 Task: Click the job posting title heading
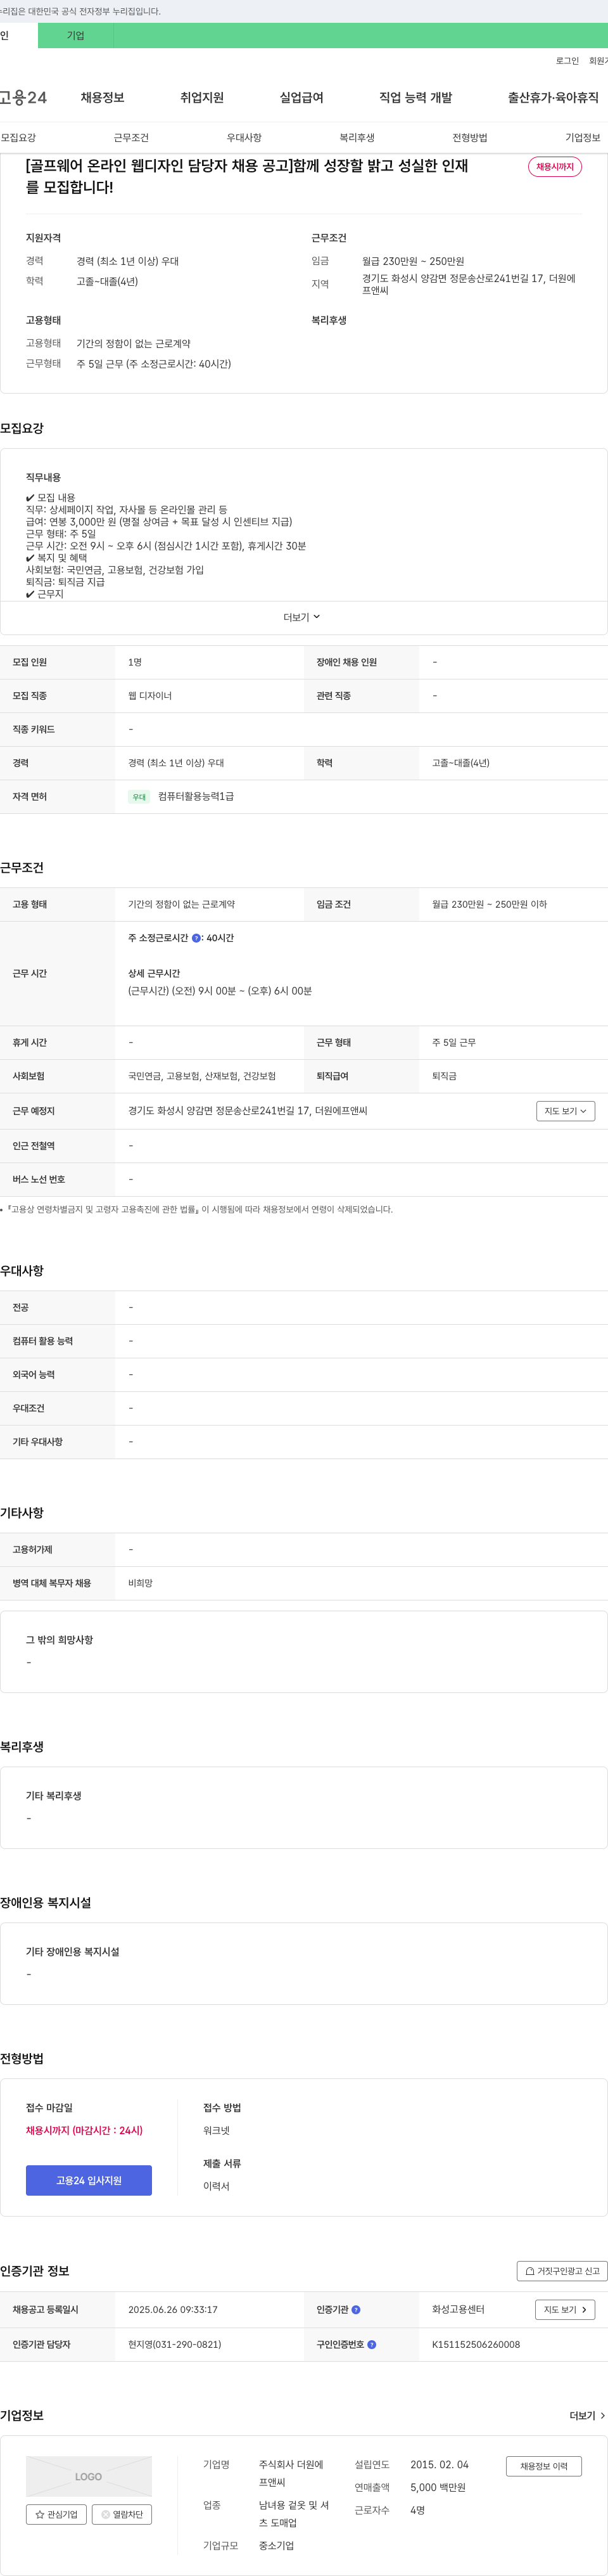tap(246, 176)
